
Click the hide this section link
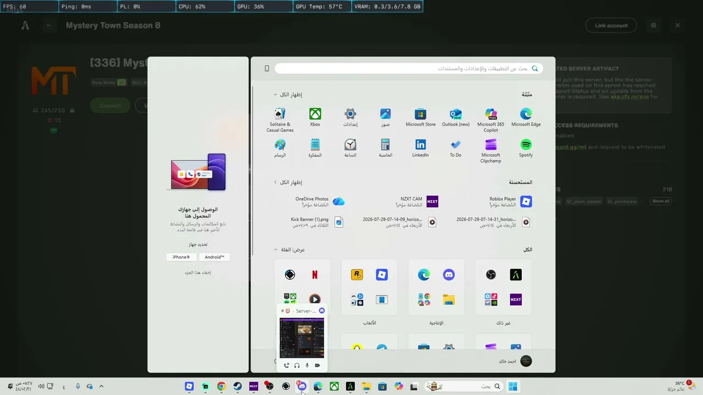(198, 272)
